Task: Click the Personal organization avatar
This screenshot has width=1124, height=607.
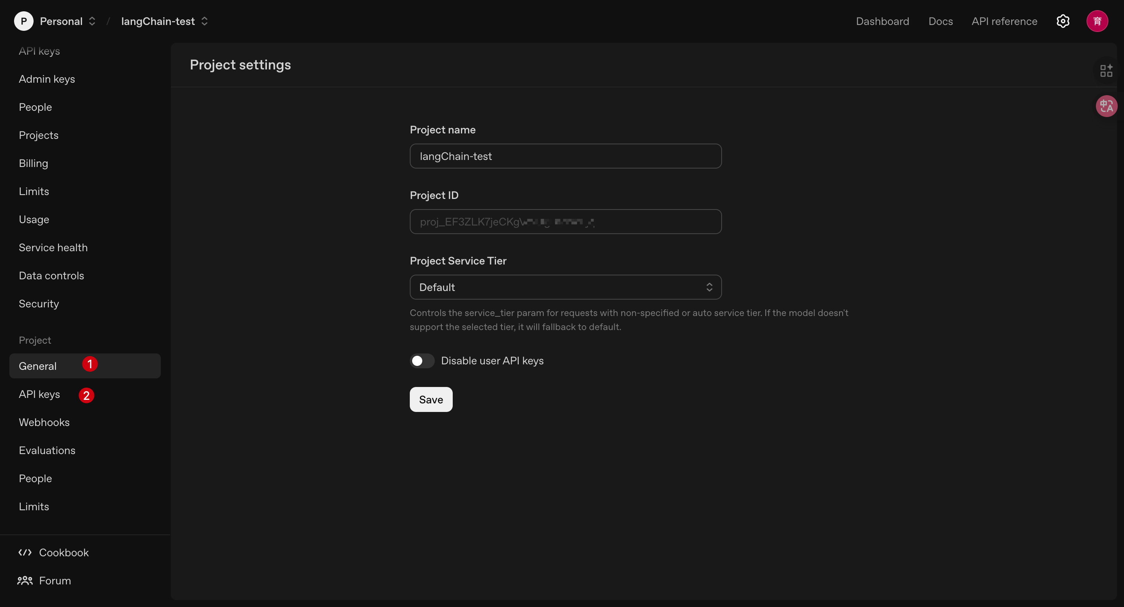Action: [23, 21]
